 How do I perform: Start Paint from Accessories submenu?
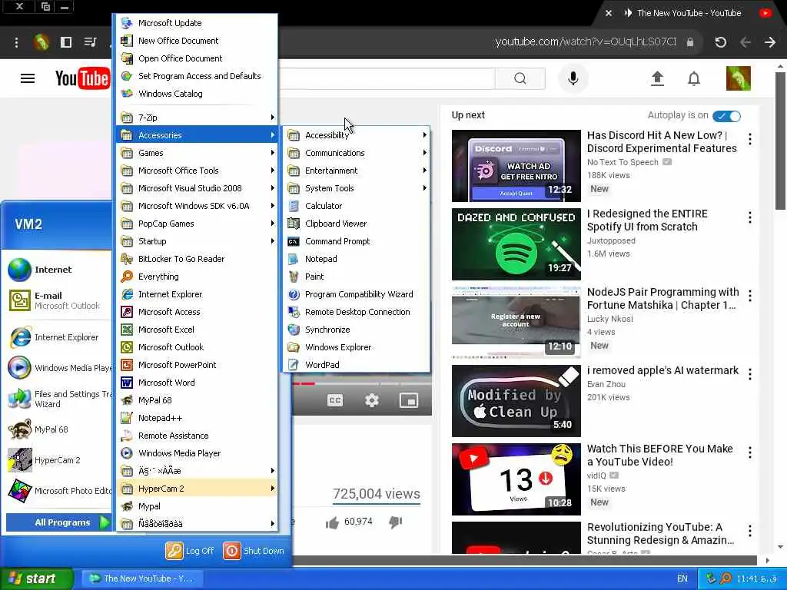pos(356,277)
